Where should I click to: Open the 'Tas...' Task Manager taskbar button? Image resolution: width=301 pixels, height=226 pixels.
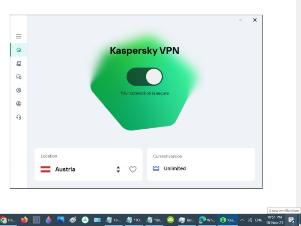[186, 220]
